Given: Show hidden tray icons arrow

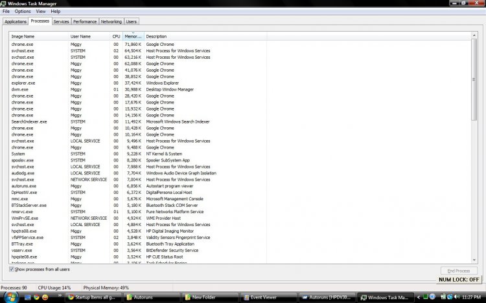Looking at the screenshot, I should tap(419, 297).
